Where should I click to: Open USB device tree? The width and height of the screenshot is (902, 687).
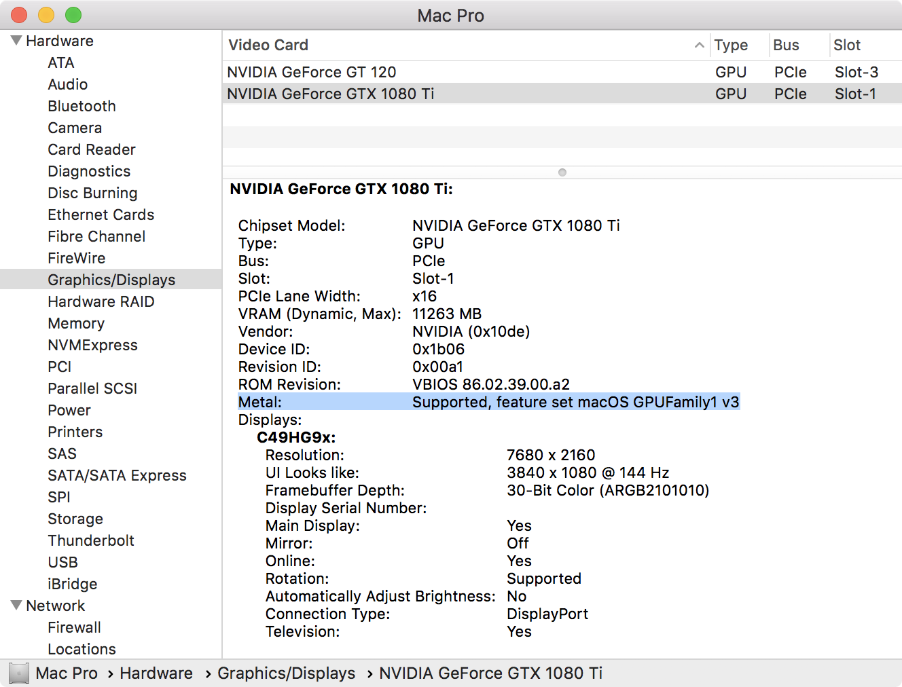click(63, 562)
